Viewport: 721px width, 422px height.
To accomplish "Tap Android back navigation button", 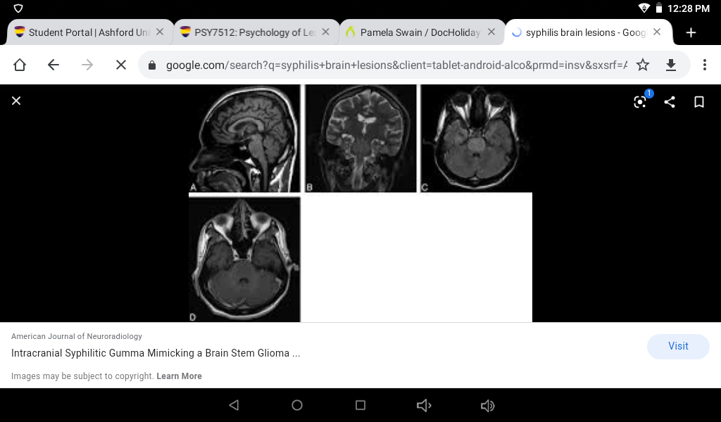I will pyautogui.click(x=234, y=405).
